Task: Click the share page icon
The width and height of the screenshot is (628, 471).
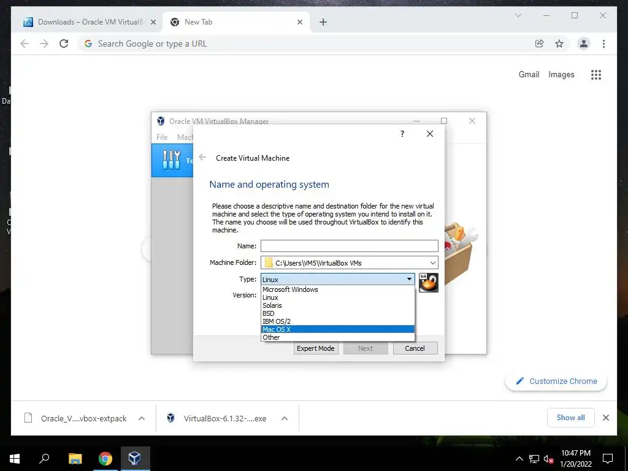Action: point(540,44)
